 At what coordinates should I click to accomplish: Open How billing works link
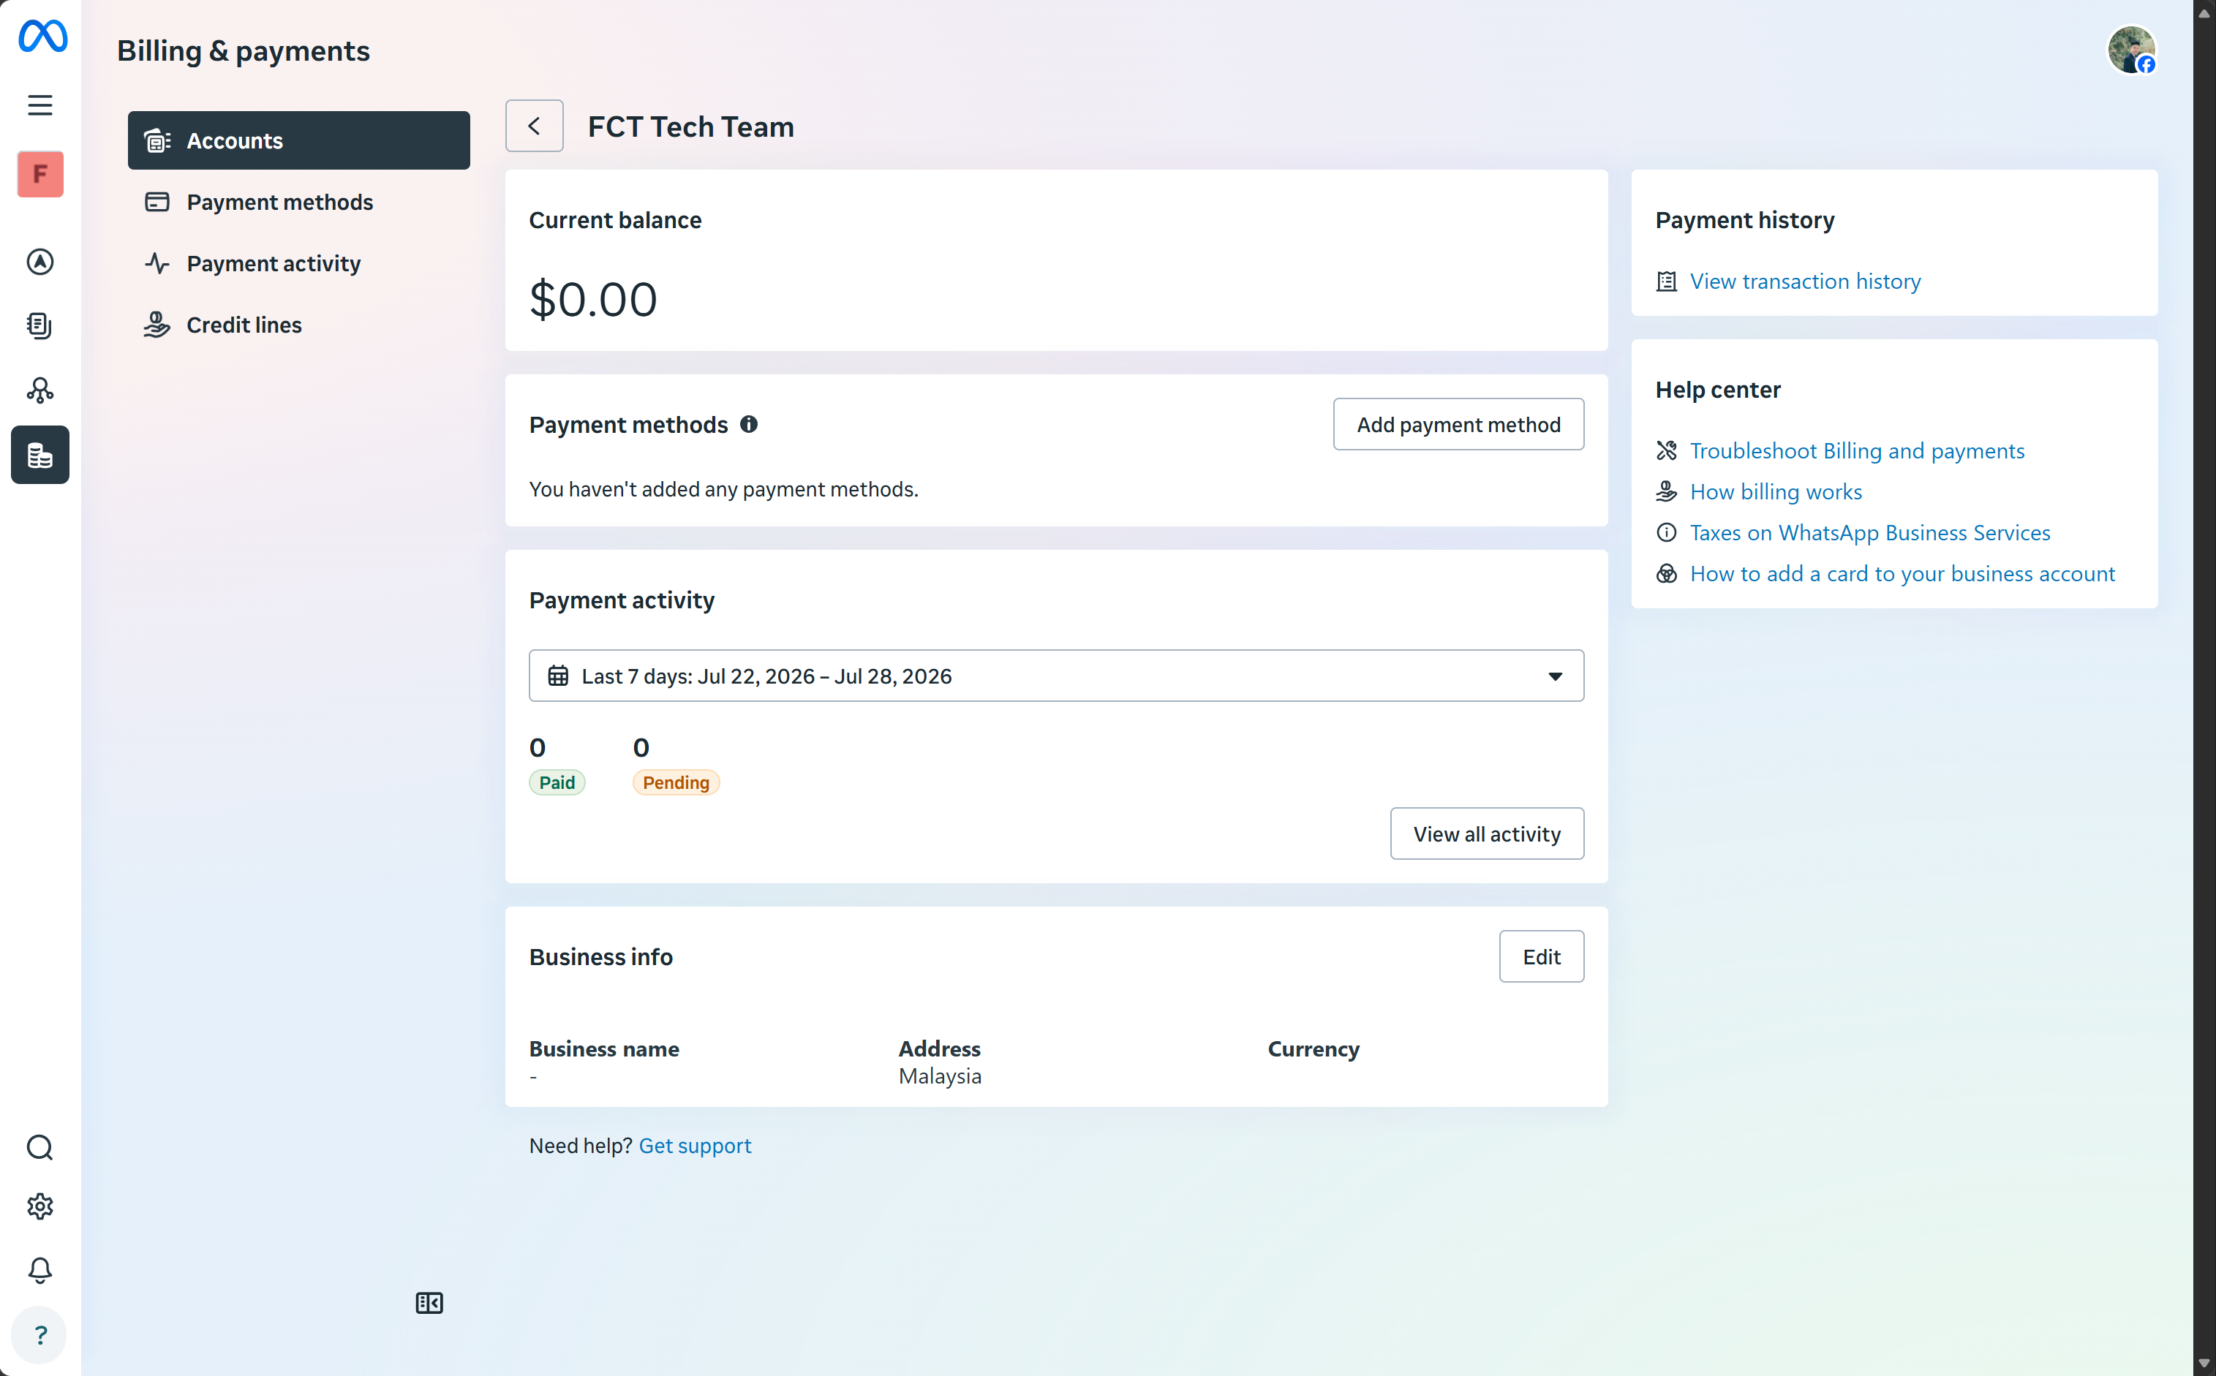click(1776, 491)
